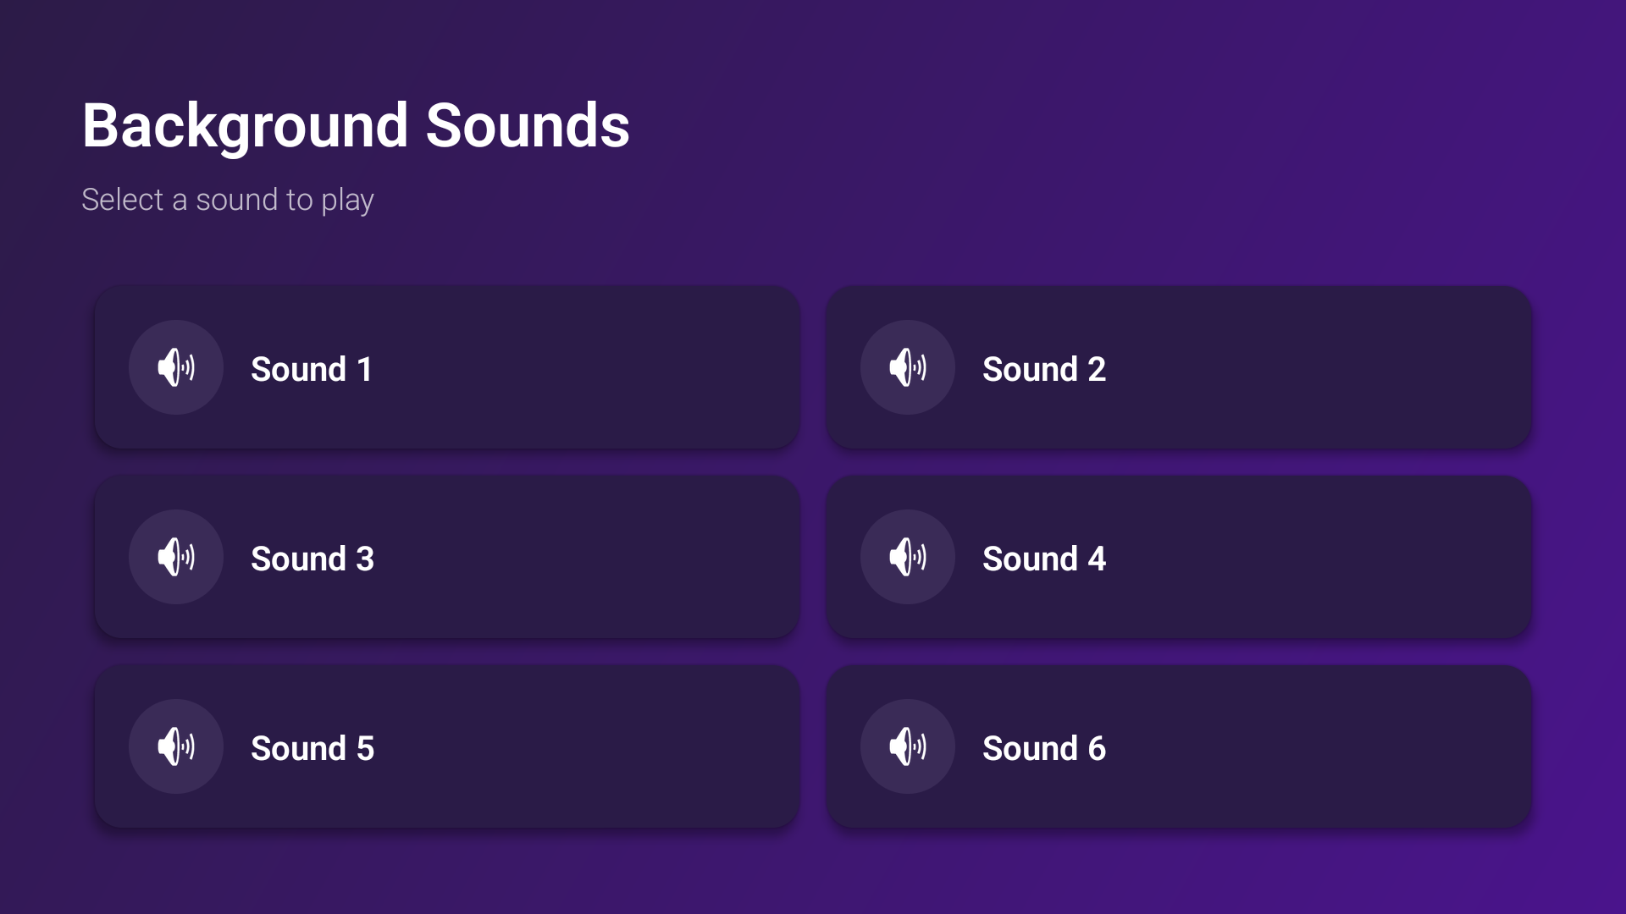
Task: Click the speaker icon for Sound 1
Action: [x=176, y=367]
